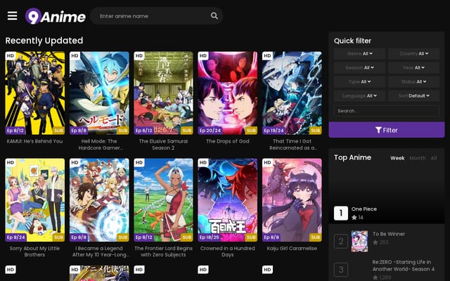Click rank 2 number badge
The width and height of the screenshot is (450, 281).
[341, 241]
